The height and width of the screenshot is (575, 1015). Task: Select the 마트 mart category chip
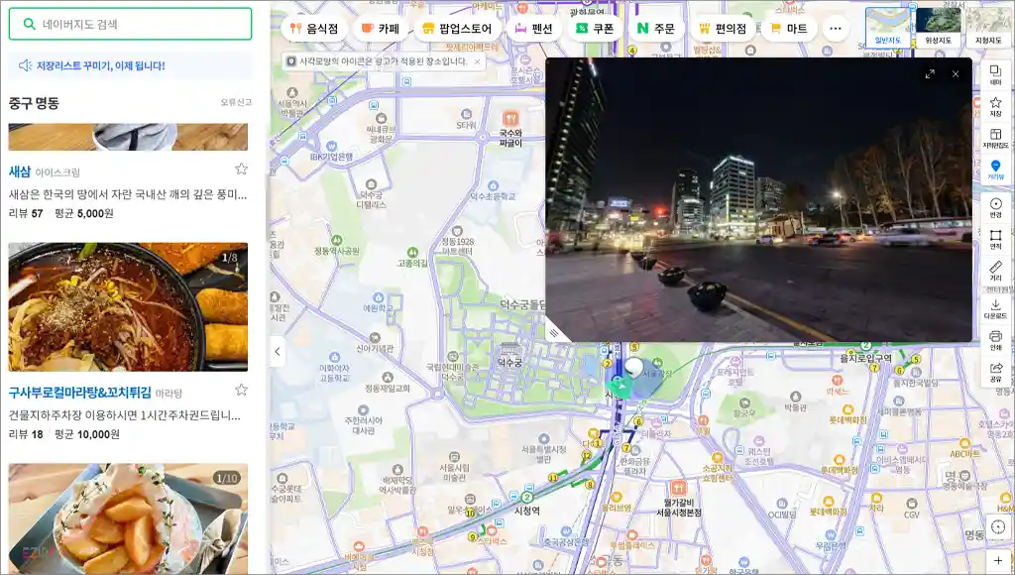(x=789, y=29)
